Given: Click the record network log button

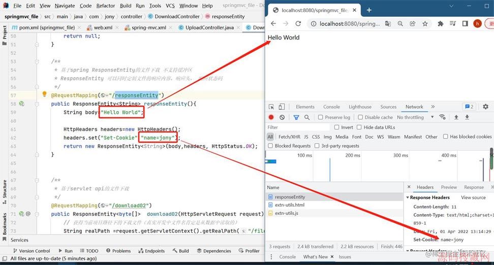Looking at the screenshot, I should tap(271, 117).
